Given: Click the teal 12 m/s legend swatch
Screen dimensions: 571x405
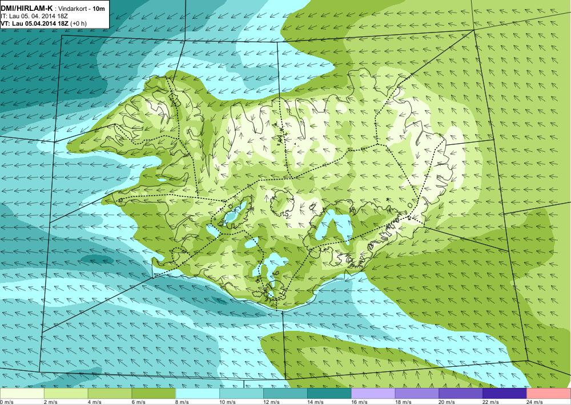Looking at the screenshot, I should coord(285,394).
